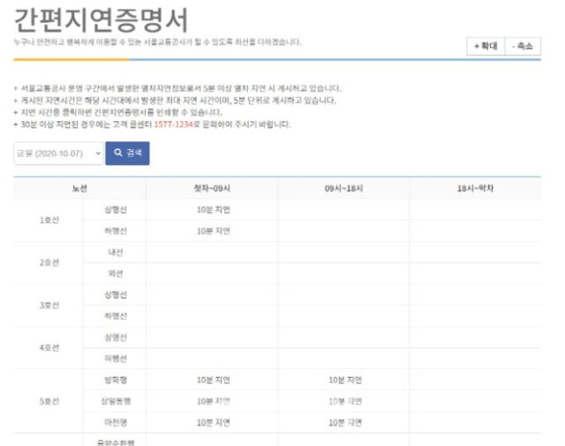The width and height of the screenshot is (565, 446).
Task: Click the 축소 zoom-out button
Action: coord(523,46)
